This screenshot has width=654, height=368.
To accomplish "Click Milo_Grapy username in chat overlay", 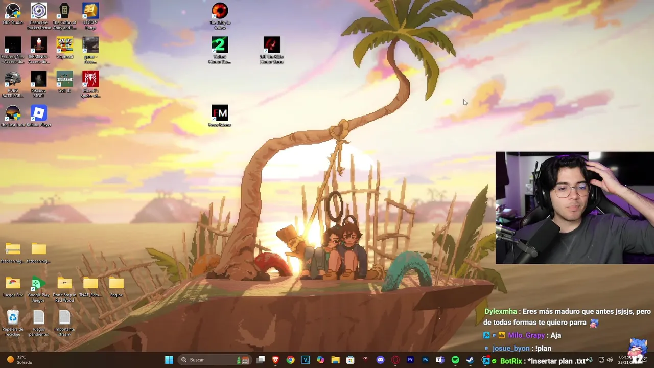I will pyautogui.click(x=526, y=335).
